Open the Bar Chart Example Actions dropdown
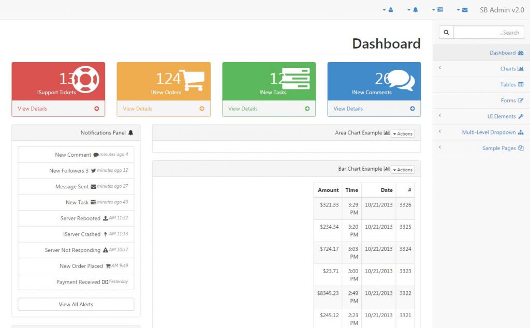The width and height of the screenshot is (530, 328). click(x=403, y=170)
